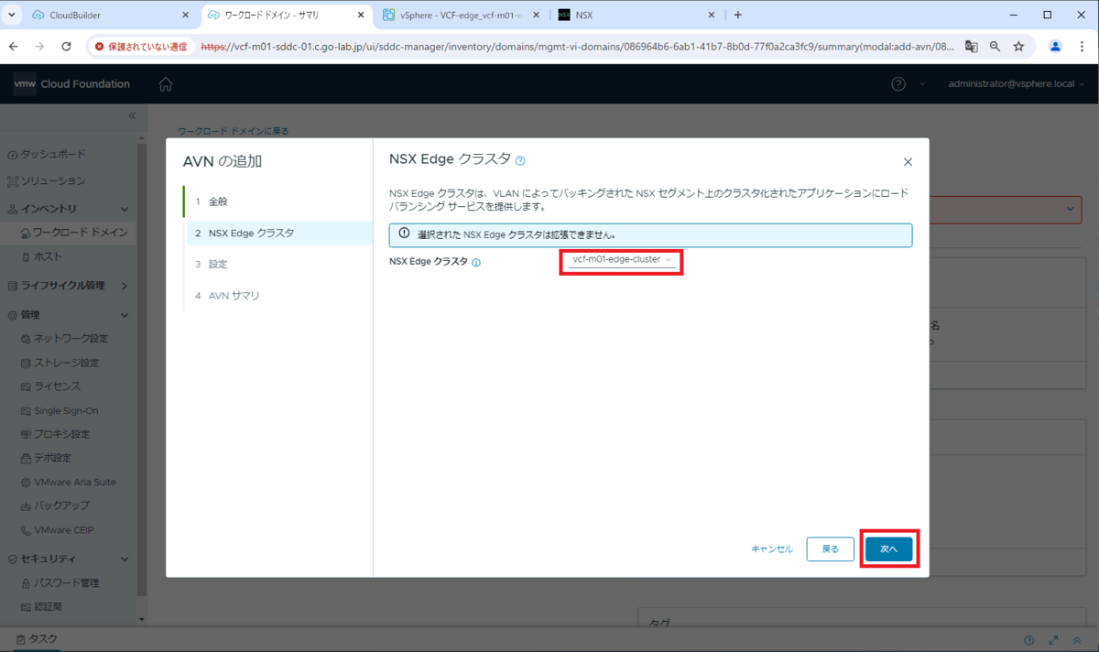
Task: Open the browser profile avatar icon
Action: (x=1056, y=46)
